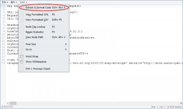Enable the Word Wrap checkbox
The height and width of the screenshot is (109, 183).
point(22,57)
